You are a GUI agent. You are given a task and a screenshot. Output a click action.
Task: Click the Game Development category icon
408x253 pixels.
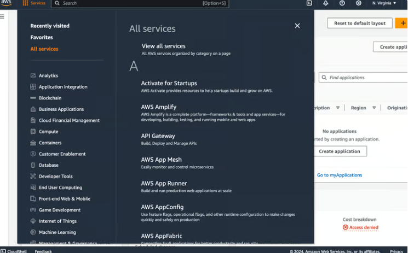(x=33, y=210)
